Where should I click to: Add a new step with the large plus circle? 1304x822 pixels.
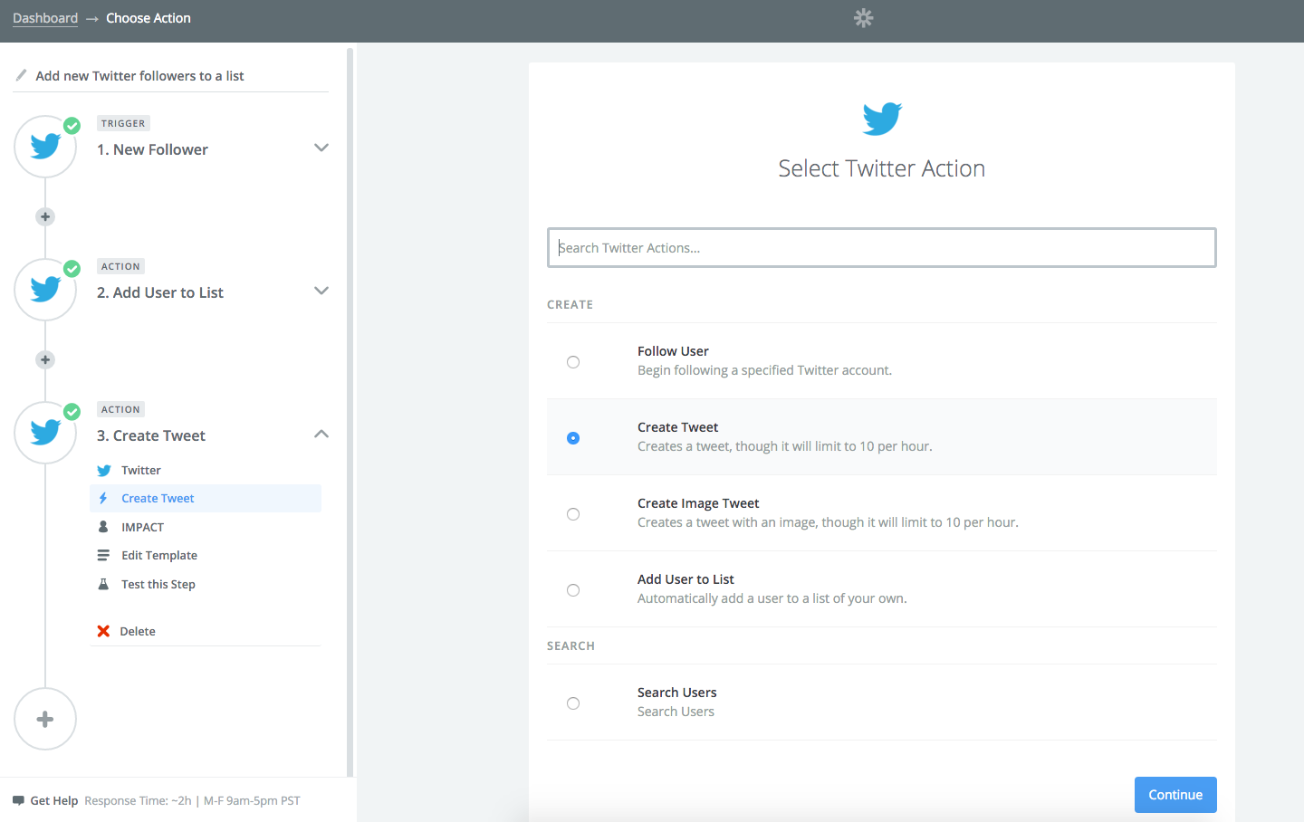45,719
